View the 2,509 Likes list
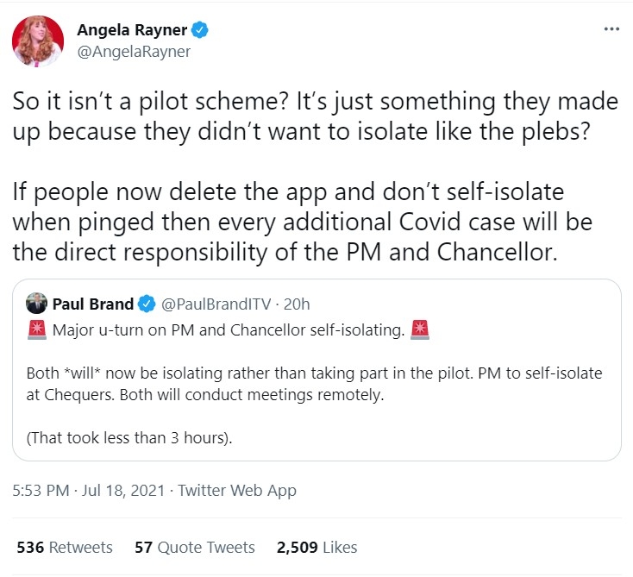Screen dimensions: 633x577 pyautogui.click(x=316, y=547)
